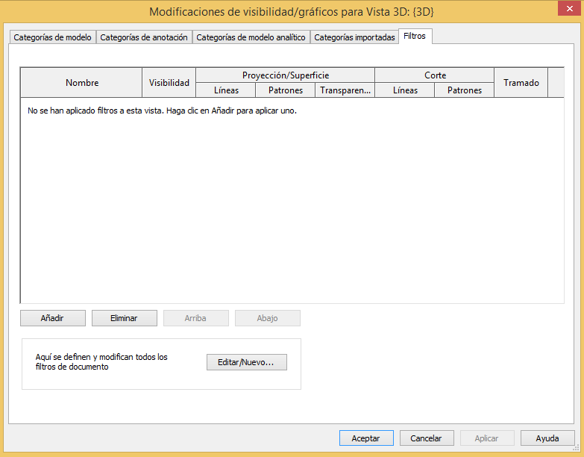Open the Editar/Nuevo... filter editor

246,362
